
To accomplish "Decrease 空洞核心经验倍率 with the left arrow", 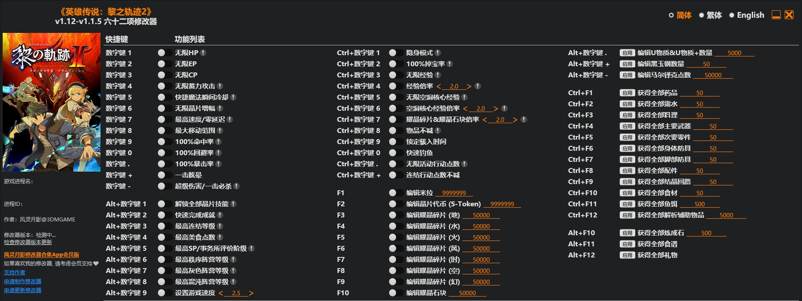I will (x=465, y=108).
